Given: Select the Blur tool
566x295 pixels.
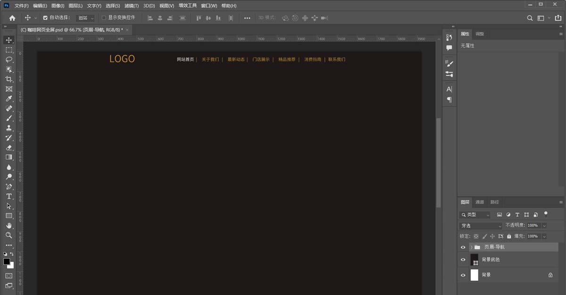Looking at the screenshot, I should coord(9,167).
